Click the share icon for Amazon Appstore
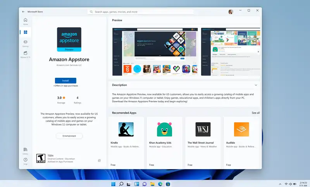 100,160
